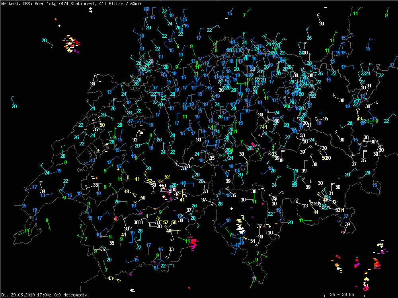Screen dimensions: 398x298
Task: Select the yellow 48 gust station marker
Action: click(x=127, y=192)
